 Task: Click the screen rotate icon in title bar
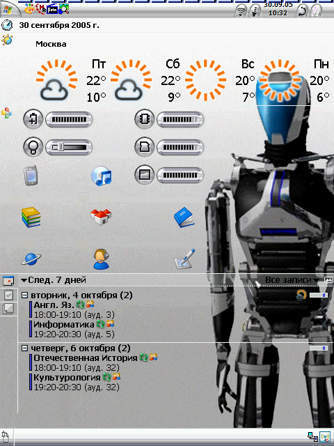(x=301, y=12)
